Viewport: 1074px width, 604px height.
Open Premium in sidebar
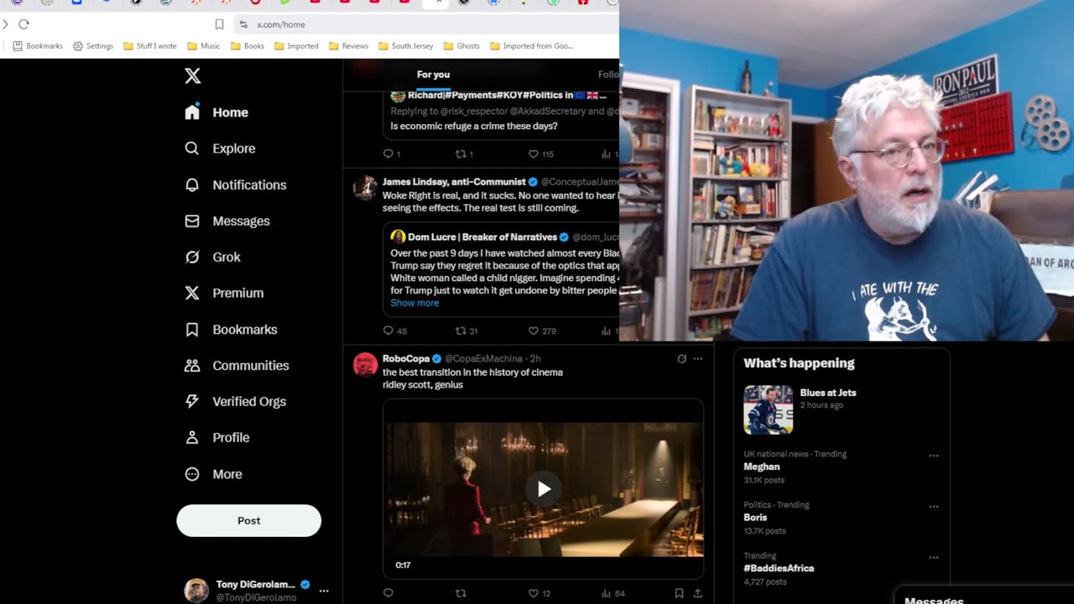pyautogui.click(x=224, y=293)
